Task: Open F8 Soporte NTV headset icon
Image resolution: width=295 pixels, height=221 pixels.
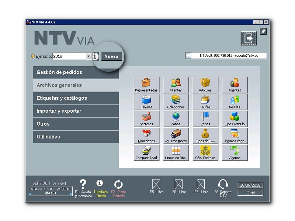Action: pyautogui.click(x=223, y=184)
